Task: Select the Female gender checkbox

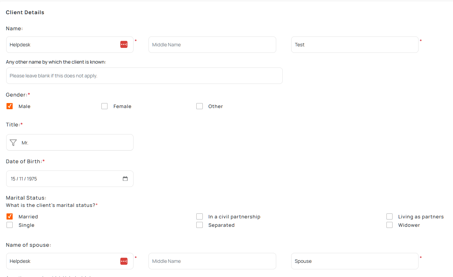Action: (104, 106)
